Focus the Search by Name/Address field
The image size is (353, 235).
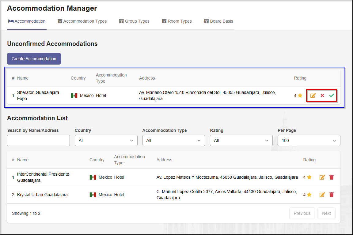(39, 140)
